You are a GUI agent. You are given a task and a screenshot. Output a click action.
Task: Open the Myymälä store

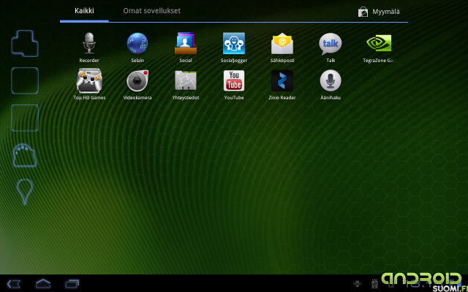point(379,12)
